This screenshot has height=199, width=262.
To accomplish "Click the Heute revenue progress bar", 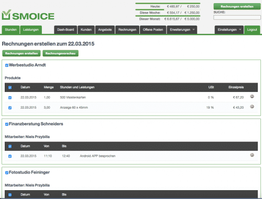I will pos(168,3).
